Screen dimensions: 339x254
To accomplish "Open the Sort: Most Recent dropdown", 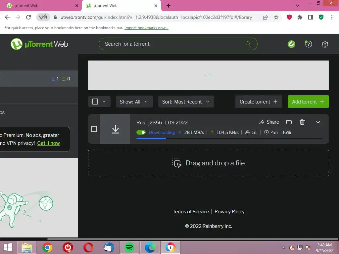I will click(186, 102).
